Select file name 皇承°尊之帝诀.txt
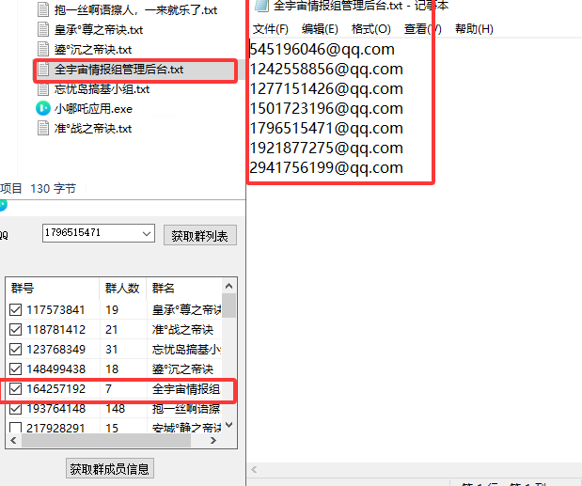582x486 pixels. (99, 30)
